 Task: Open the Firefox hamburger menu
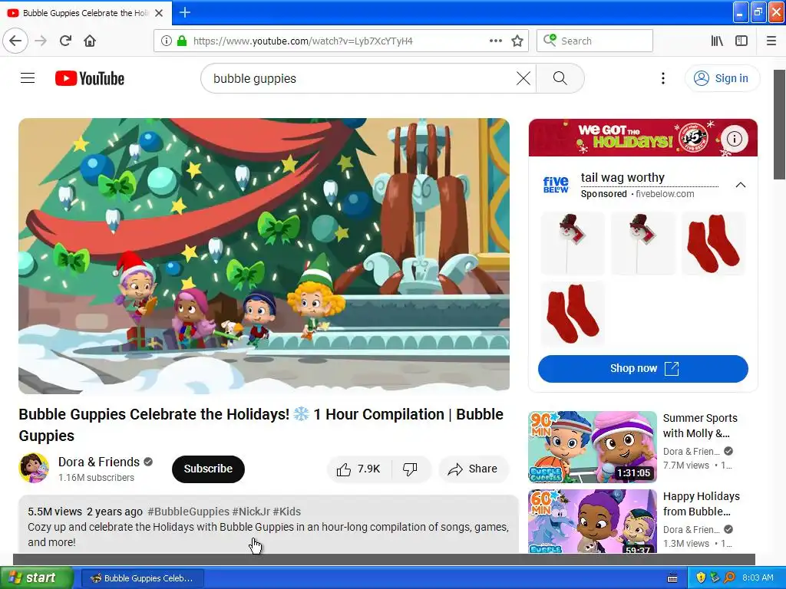771,41
